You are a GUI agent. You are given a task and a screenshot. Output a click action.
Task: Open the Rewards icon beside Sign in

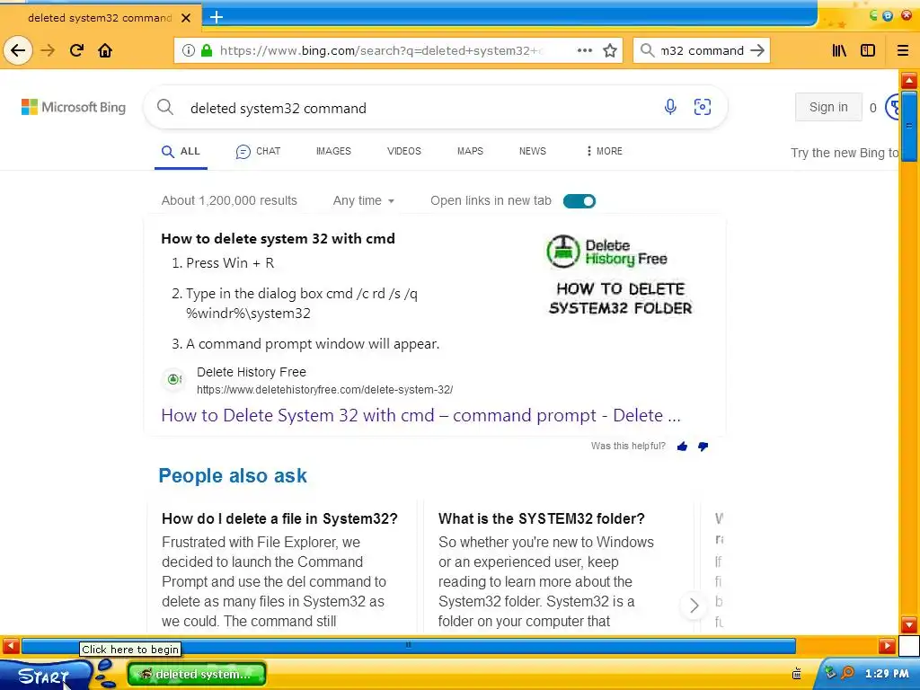click(x=893, y=107)
